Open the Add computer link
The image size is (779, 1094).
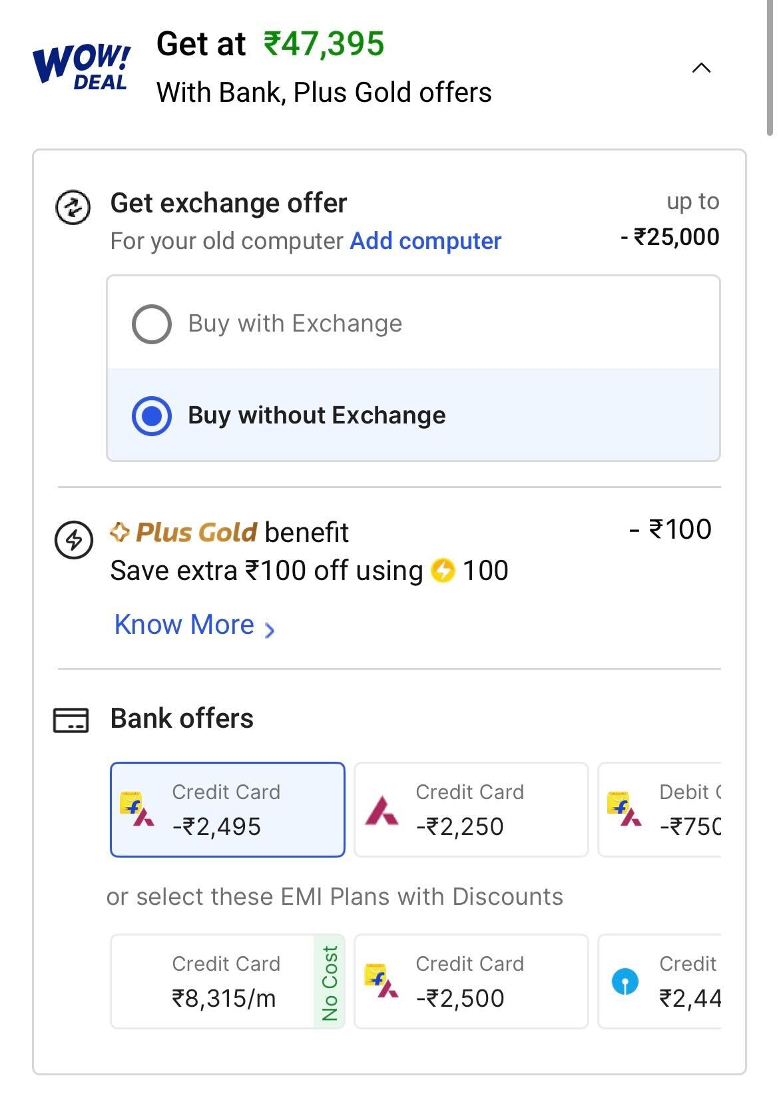click(x=425, y=241)
